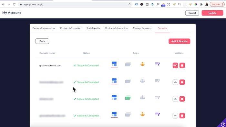Screen dimensions: 226x127
Task: Click the orange members app icon for grooverockstars.com
Action: 142,64
